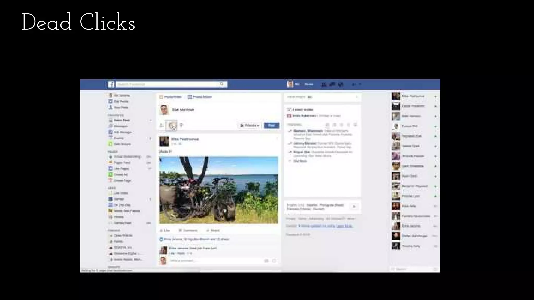Open the account dropdown arrow in the top bar
The image size is (534, 300).
(x=360, y=84)
